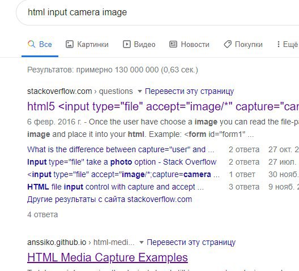This screenshot has width=299, height=271.
Task: Click '2 ответа' beside the capture="user" link
Action: tap(244, 149)
